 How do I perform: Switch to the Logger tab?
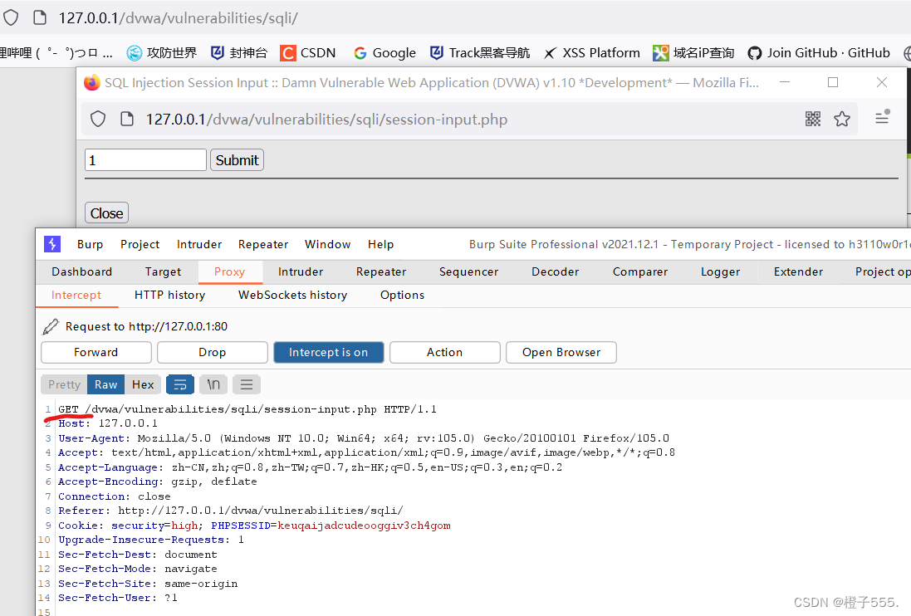(x=721, y=271)
